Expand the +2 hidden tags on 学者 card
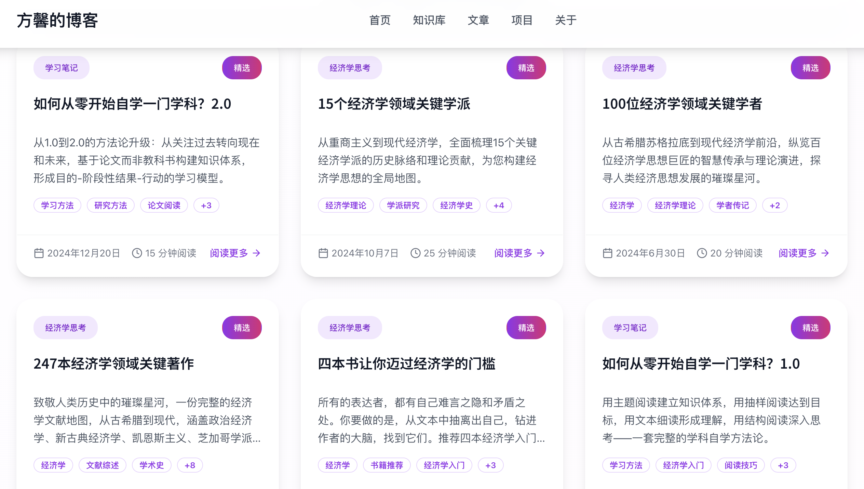 (x=774, y=205)
